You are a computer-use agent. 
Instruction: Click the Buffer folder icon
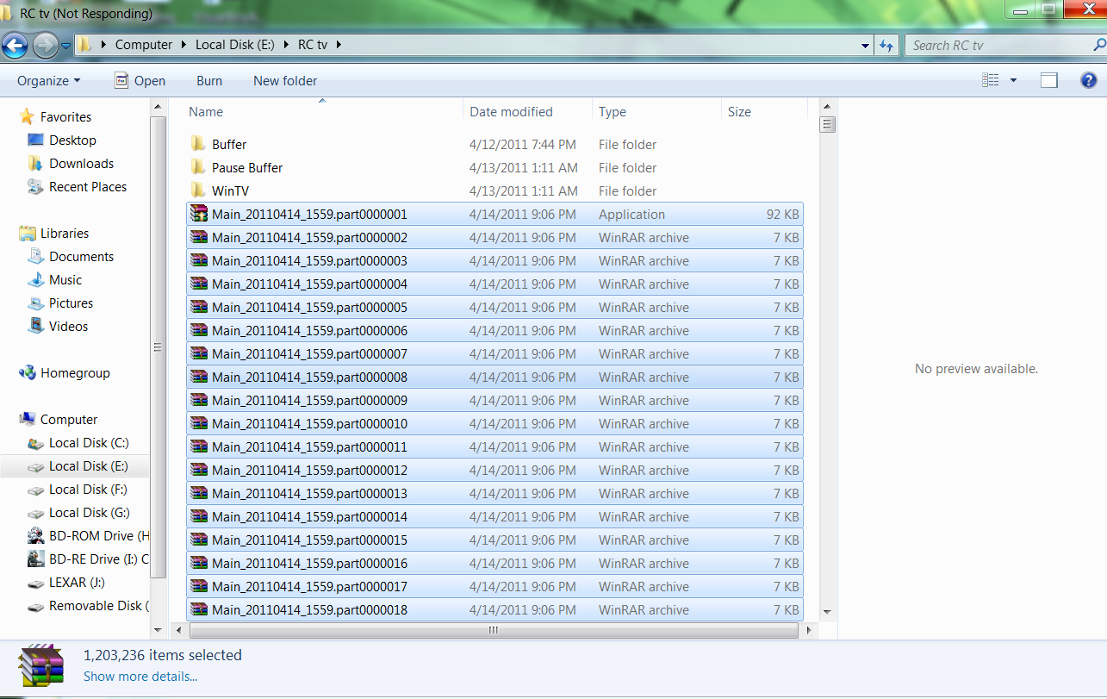click(198, 144)
